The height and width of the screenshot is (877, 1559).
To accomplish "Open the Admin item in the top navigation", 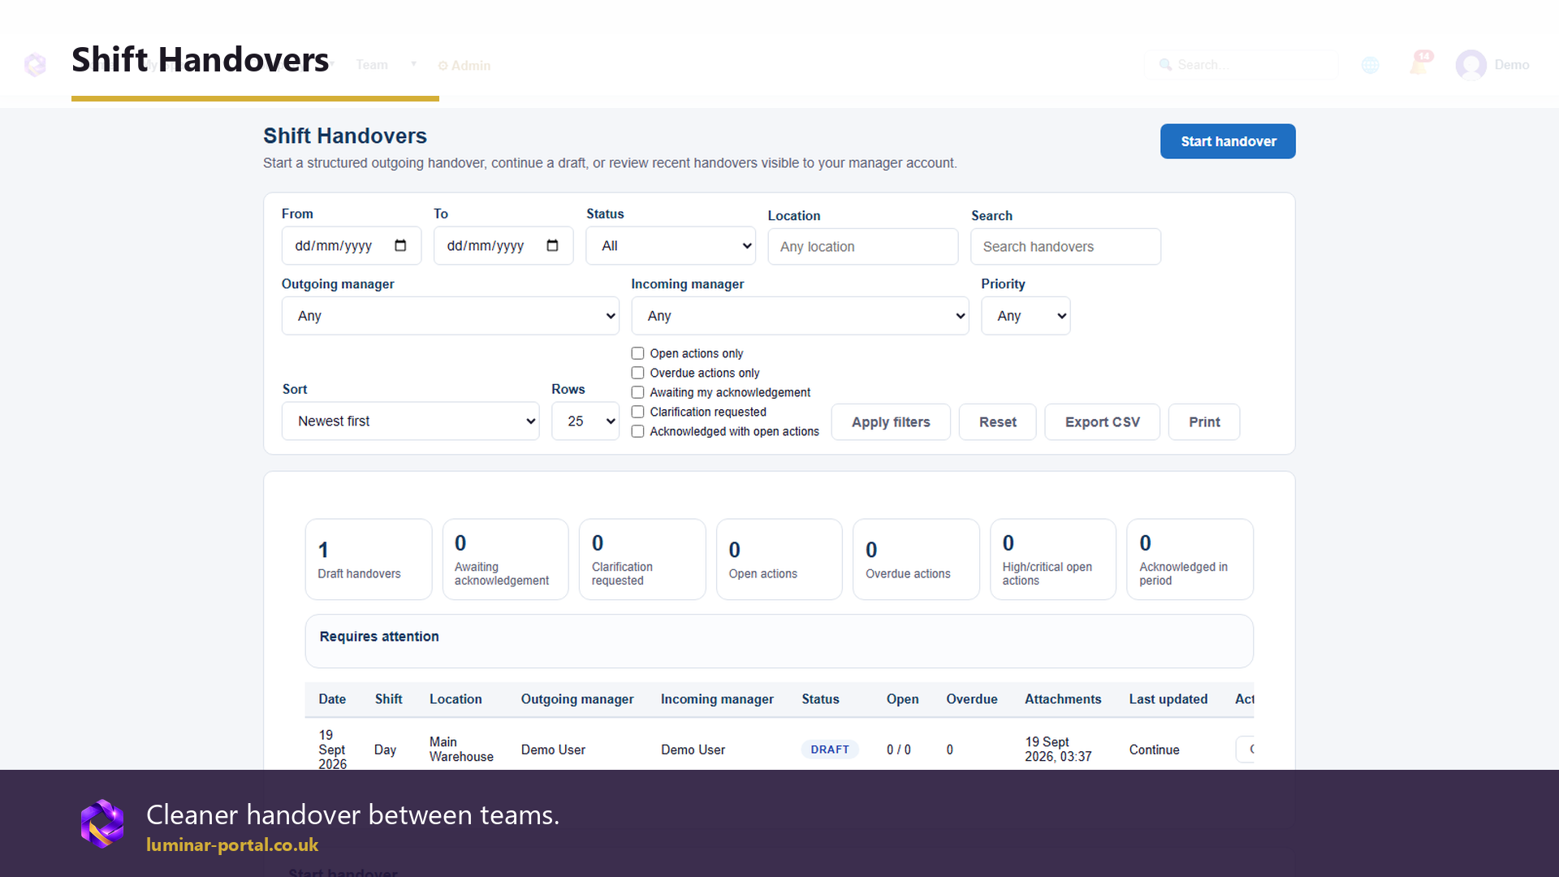I will [x=464, y=66].
